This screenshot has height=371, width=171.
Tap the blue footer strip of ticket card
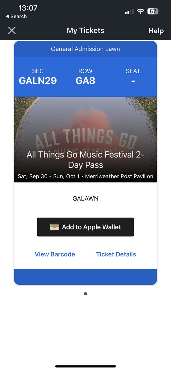[x=85, y=277]
